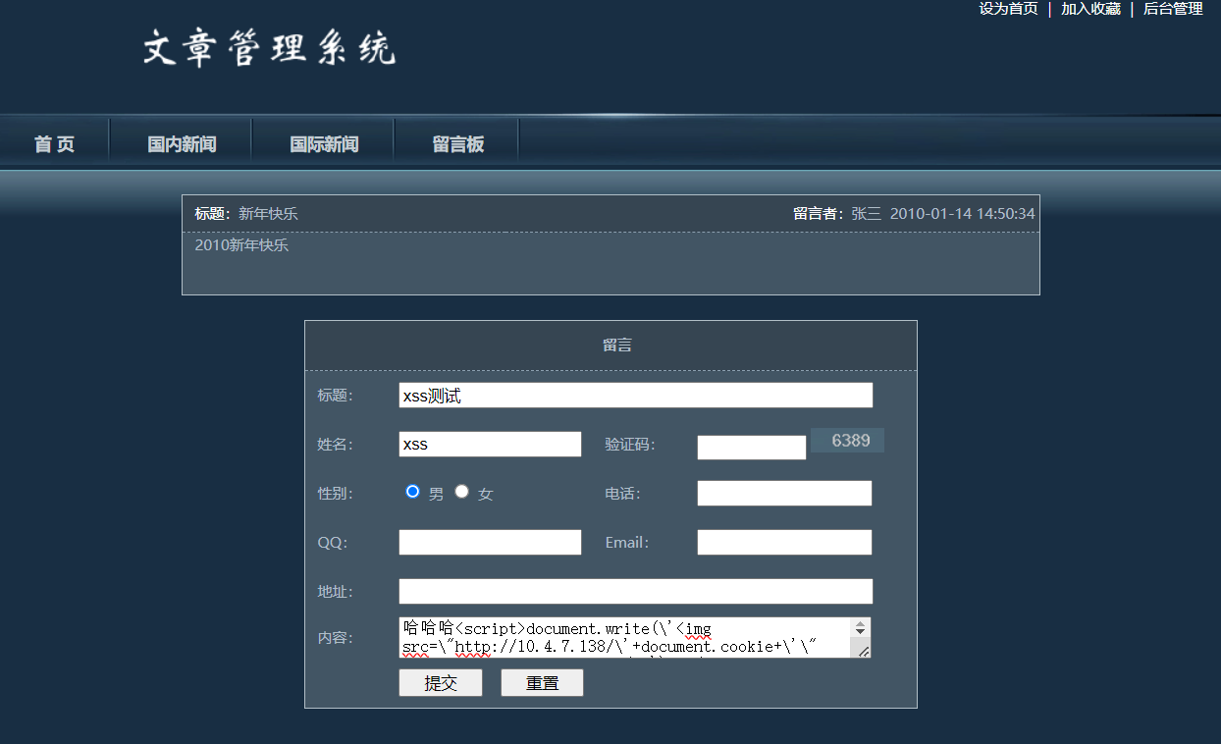Select the 男 gender radio button
This screenshot has height=744, width=1221.
coord(413,491)
